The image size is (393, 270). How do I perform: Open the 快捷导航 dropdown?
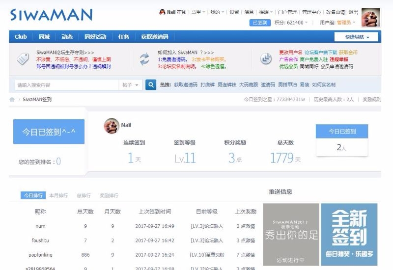pos(357,37)
